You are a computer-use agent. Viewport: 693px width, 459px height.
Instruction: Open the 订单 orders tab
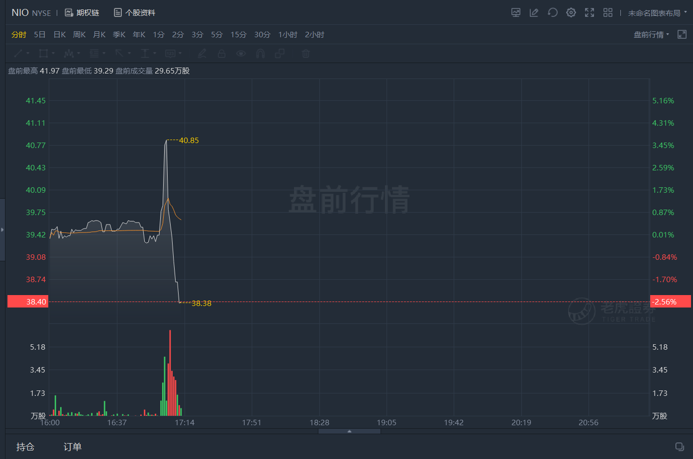coord(72,447)
